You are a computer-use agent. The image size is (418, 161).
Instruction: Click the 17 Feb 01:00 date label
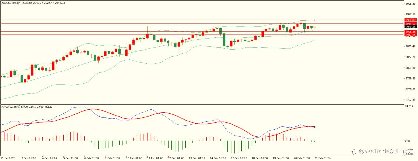click(x=238, y=158)
